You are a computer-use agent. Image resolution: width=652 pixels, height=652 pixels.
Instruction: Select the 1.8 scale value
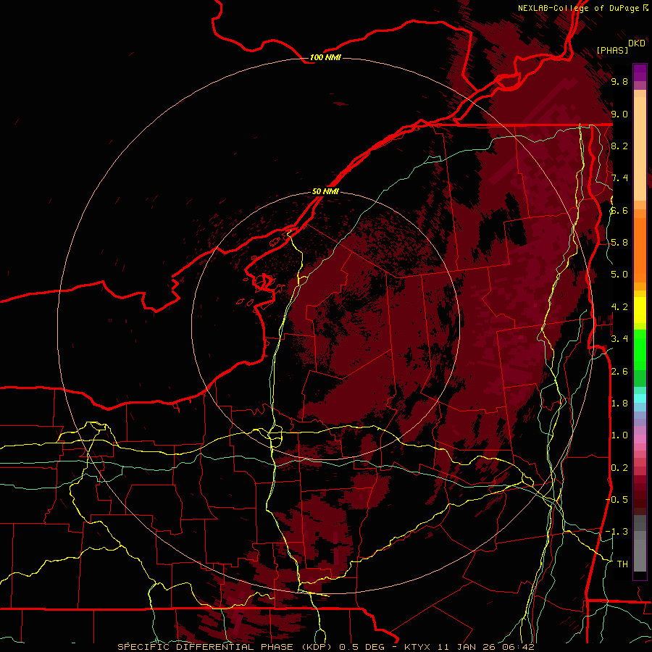(x=619, y=403)
